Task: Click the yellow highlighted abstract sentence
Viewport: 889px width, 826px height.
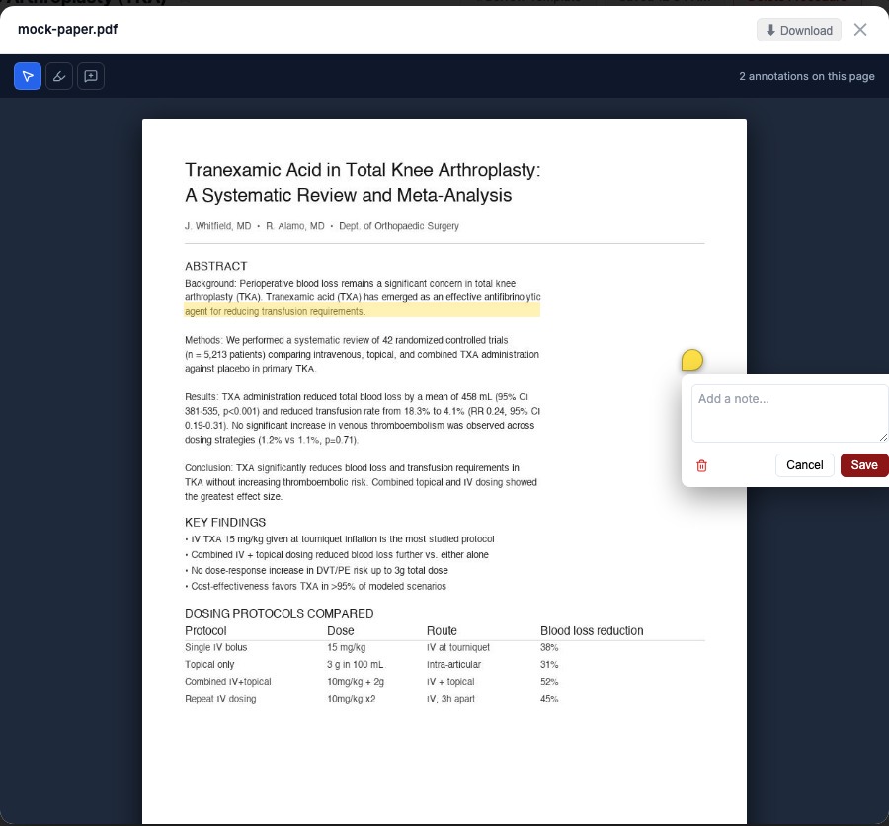Action: point(362,310)
